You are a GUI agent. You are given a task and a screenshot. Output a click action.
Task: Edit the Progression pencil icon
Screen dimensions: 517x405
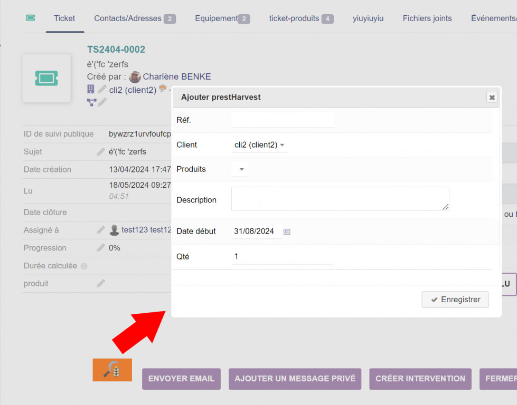[100, 248]
